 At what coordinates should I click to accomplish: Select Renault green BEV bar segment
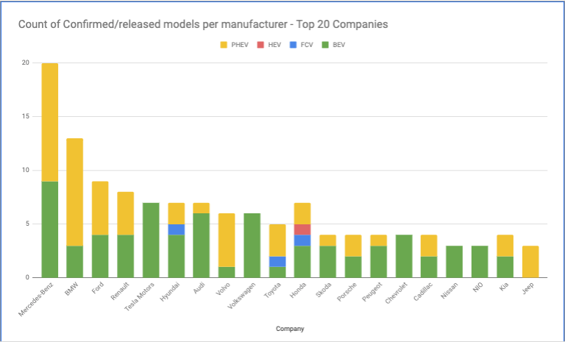pyautogui.click(x=125, y=256)
